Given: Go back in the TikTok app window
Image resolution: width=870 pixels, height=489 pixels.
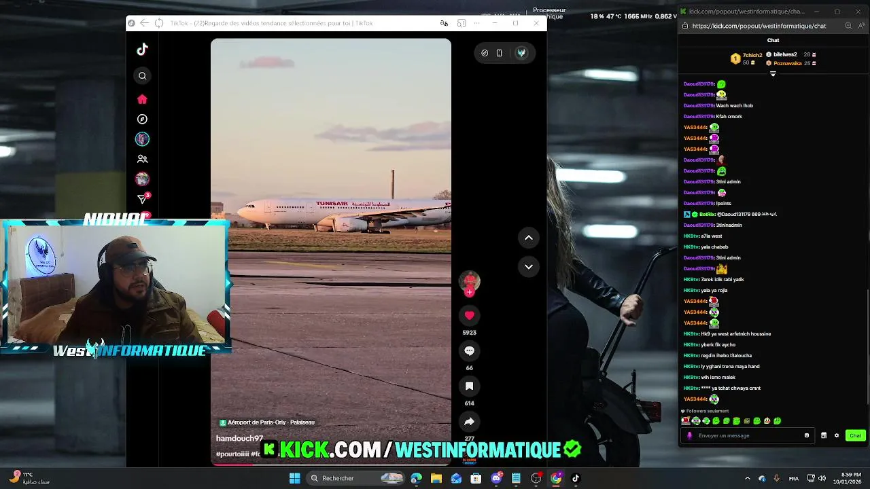Looking at the screenshot, I should tap(144, 23).
